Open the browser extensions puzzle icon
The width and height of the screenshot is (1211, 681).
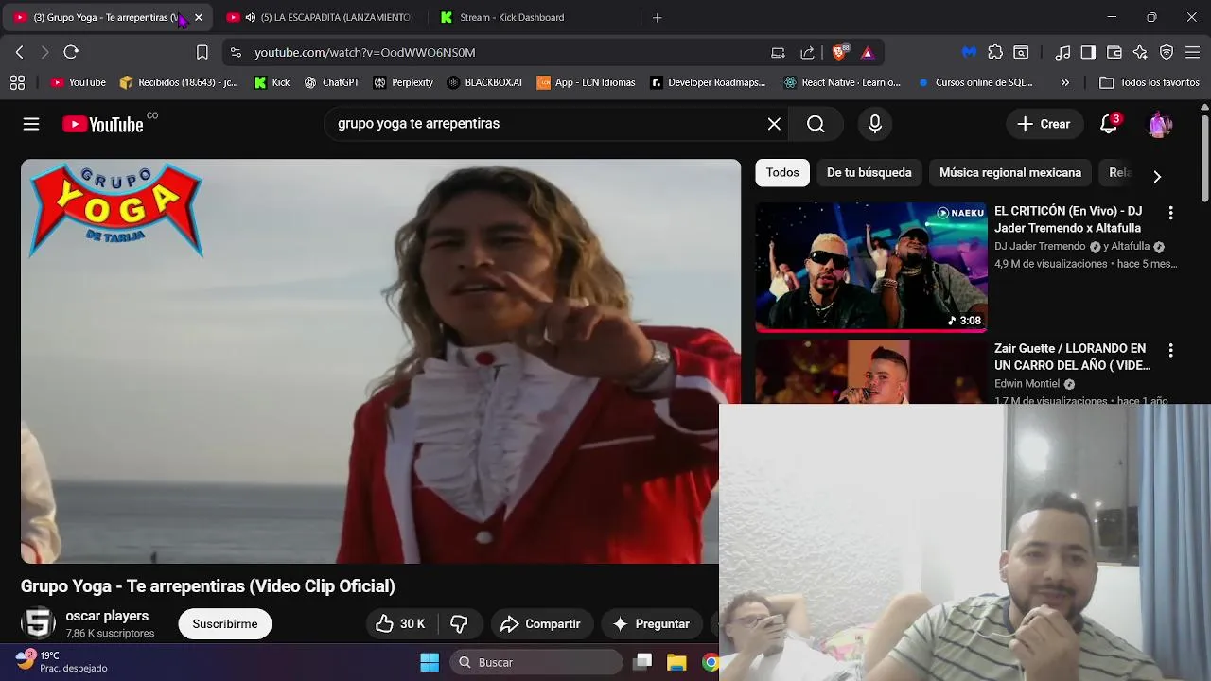tap(995, 52)
